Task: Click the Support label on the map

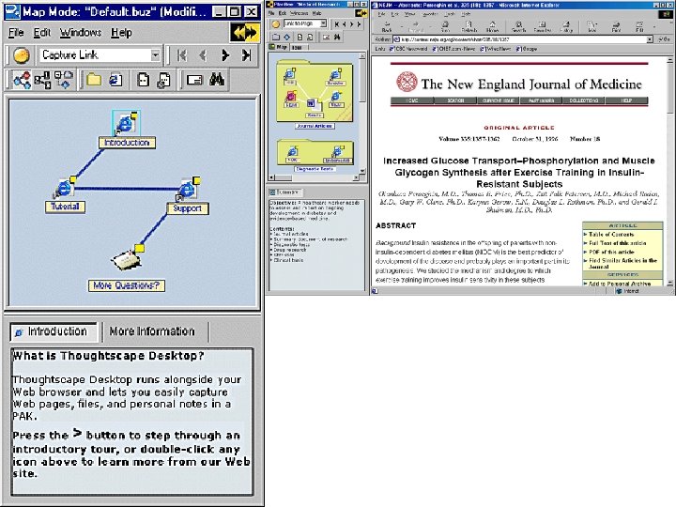Action: 188,208
